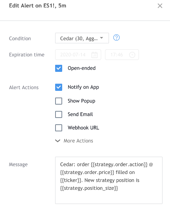Click the Show Popup label text

coord(81,101)
